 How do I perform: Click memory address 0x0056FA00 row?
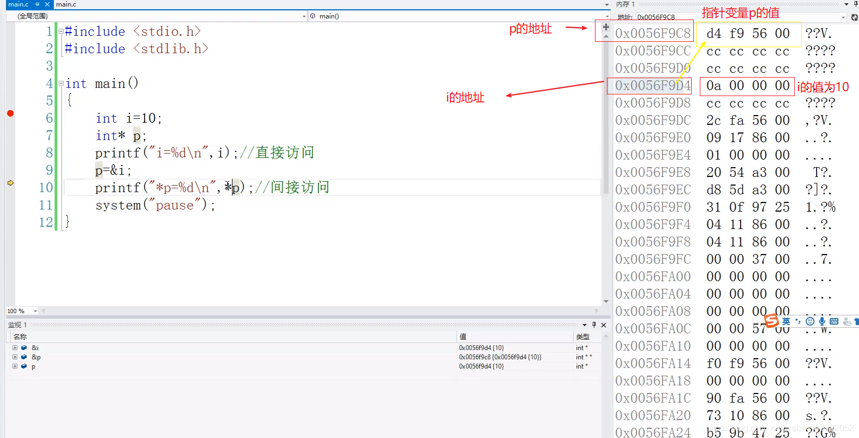tap(653, 277)
